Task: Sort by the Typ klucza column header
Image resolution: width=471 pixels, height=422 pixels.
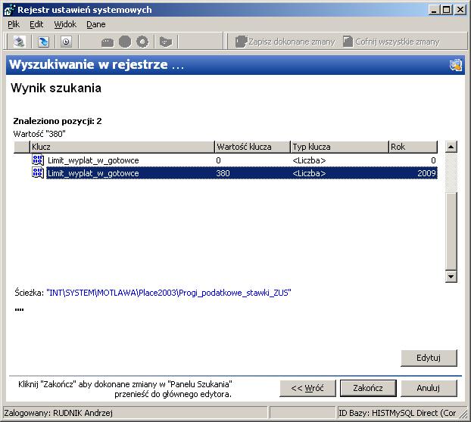Action: [x=339, y=147]
